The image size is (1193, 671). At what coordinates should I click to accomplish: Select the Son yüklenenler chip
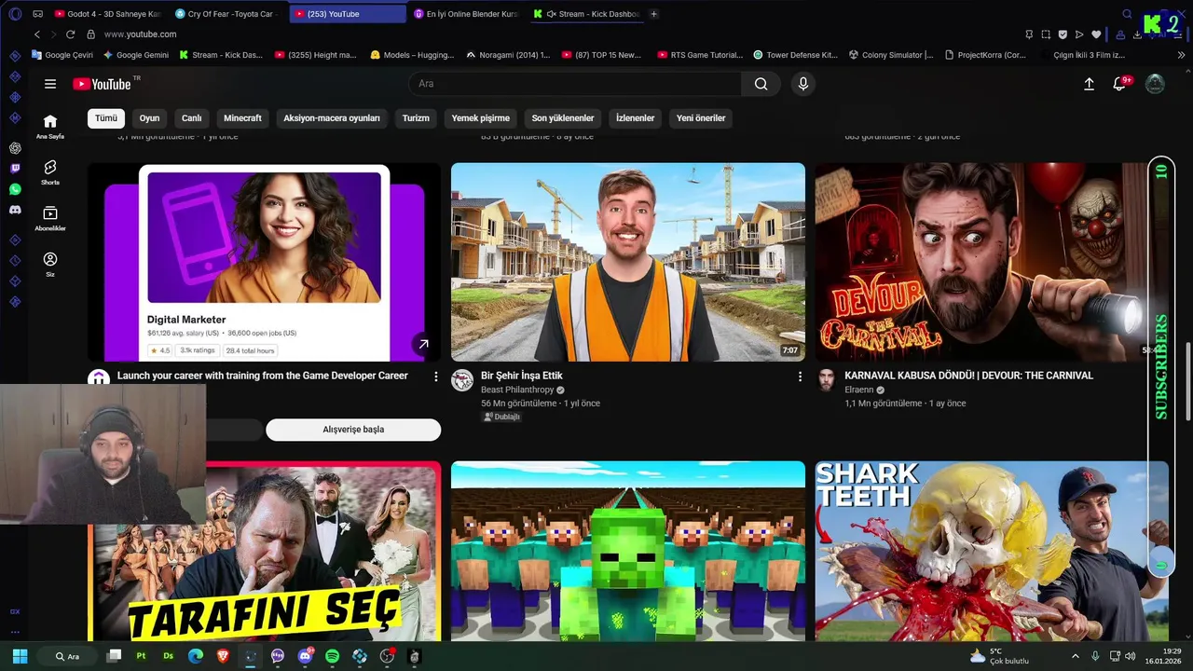pos(563,118)
